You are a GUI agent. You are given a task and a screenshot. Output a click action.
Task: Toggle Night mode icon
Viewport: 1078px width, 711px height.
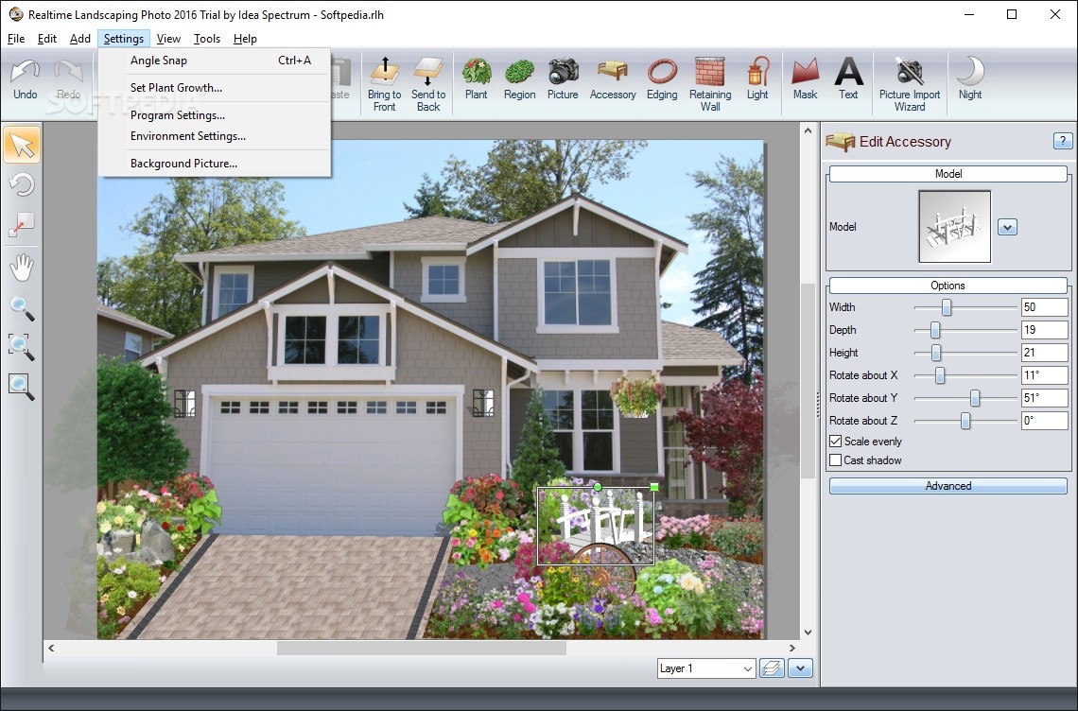970,79
